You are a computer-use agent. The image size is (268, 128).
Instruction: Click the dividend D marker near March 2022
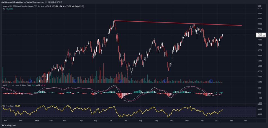tap(75, 81)
